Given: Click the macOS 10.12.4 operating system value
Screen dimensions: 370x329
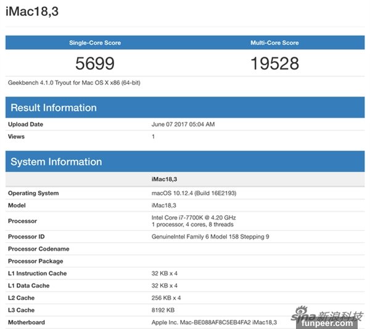Looking at the screenshot, I should tap(194, 193).
